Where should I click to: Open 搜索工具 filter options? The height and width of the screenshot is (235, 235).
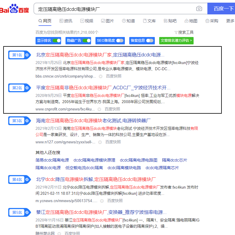(184, 32)
